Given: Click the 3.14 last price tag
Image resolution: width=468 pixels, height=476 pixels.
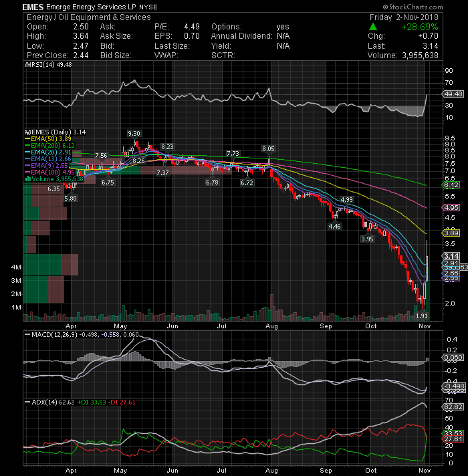Looking at the screenshot, I should click(451, 256).
